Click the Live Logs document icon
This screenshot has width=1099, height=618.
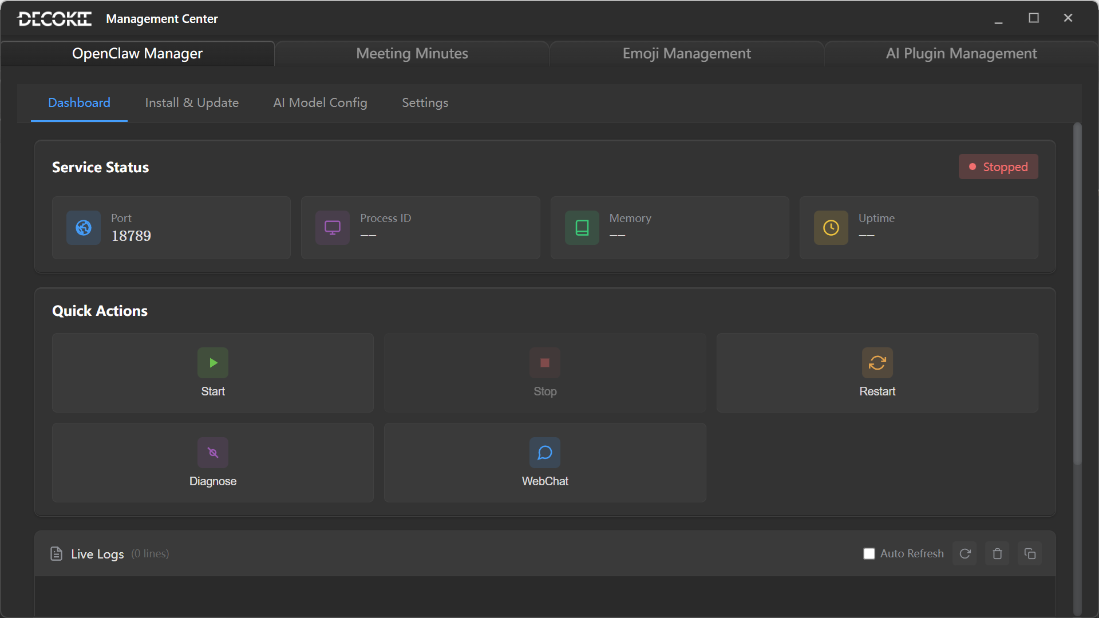click(x=56, y=553)
